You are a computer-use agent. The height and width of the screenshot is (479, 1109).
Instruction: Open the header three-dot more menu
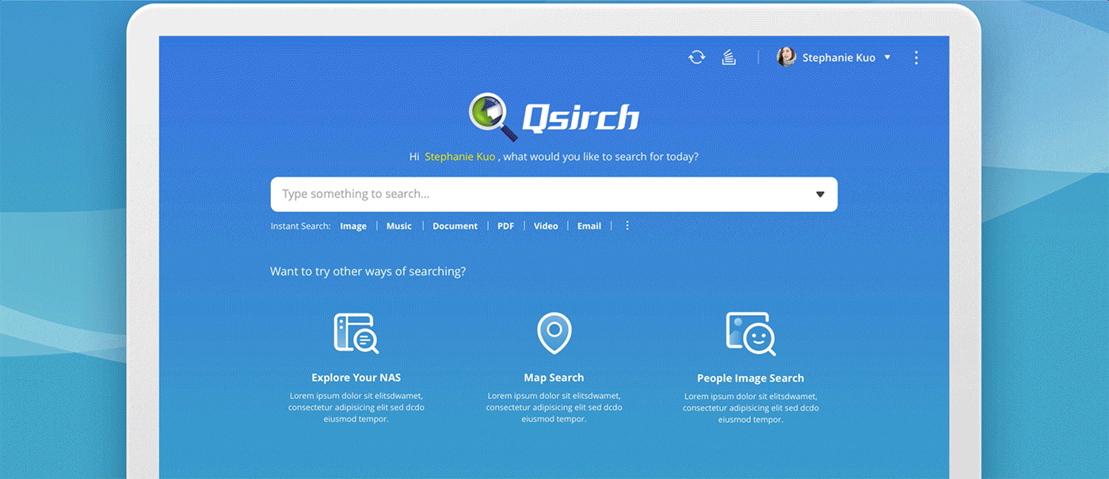click(x=917, y=57)
